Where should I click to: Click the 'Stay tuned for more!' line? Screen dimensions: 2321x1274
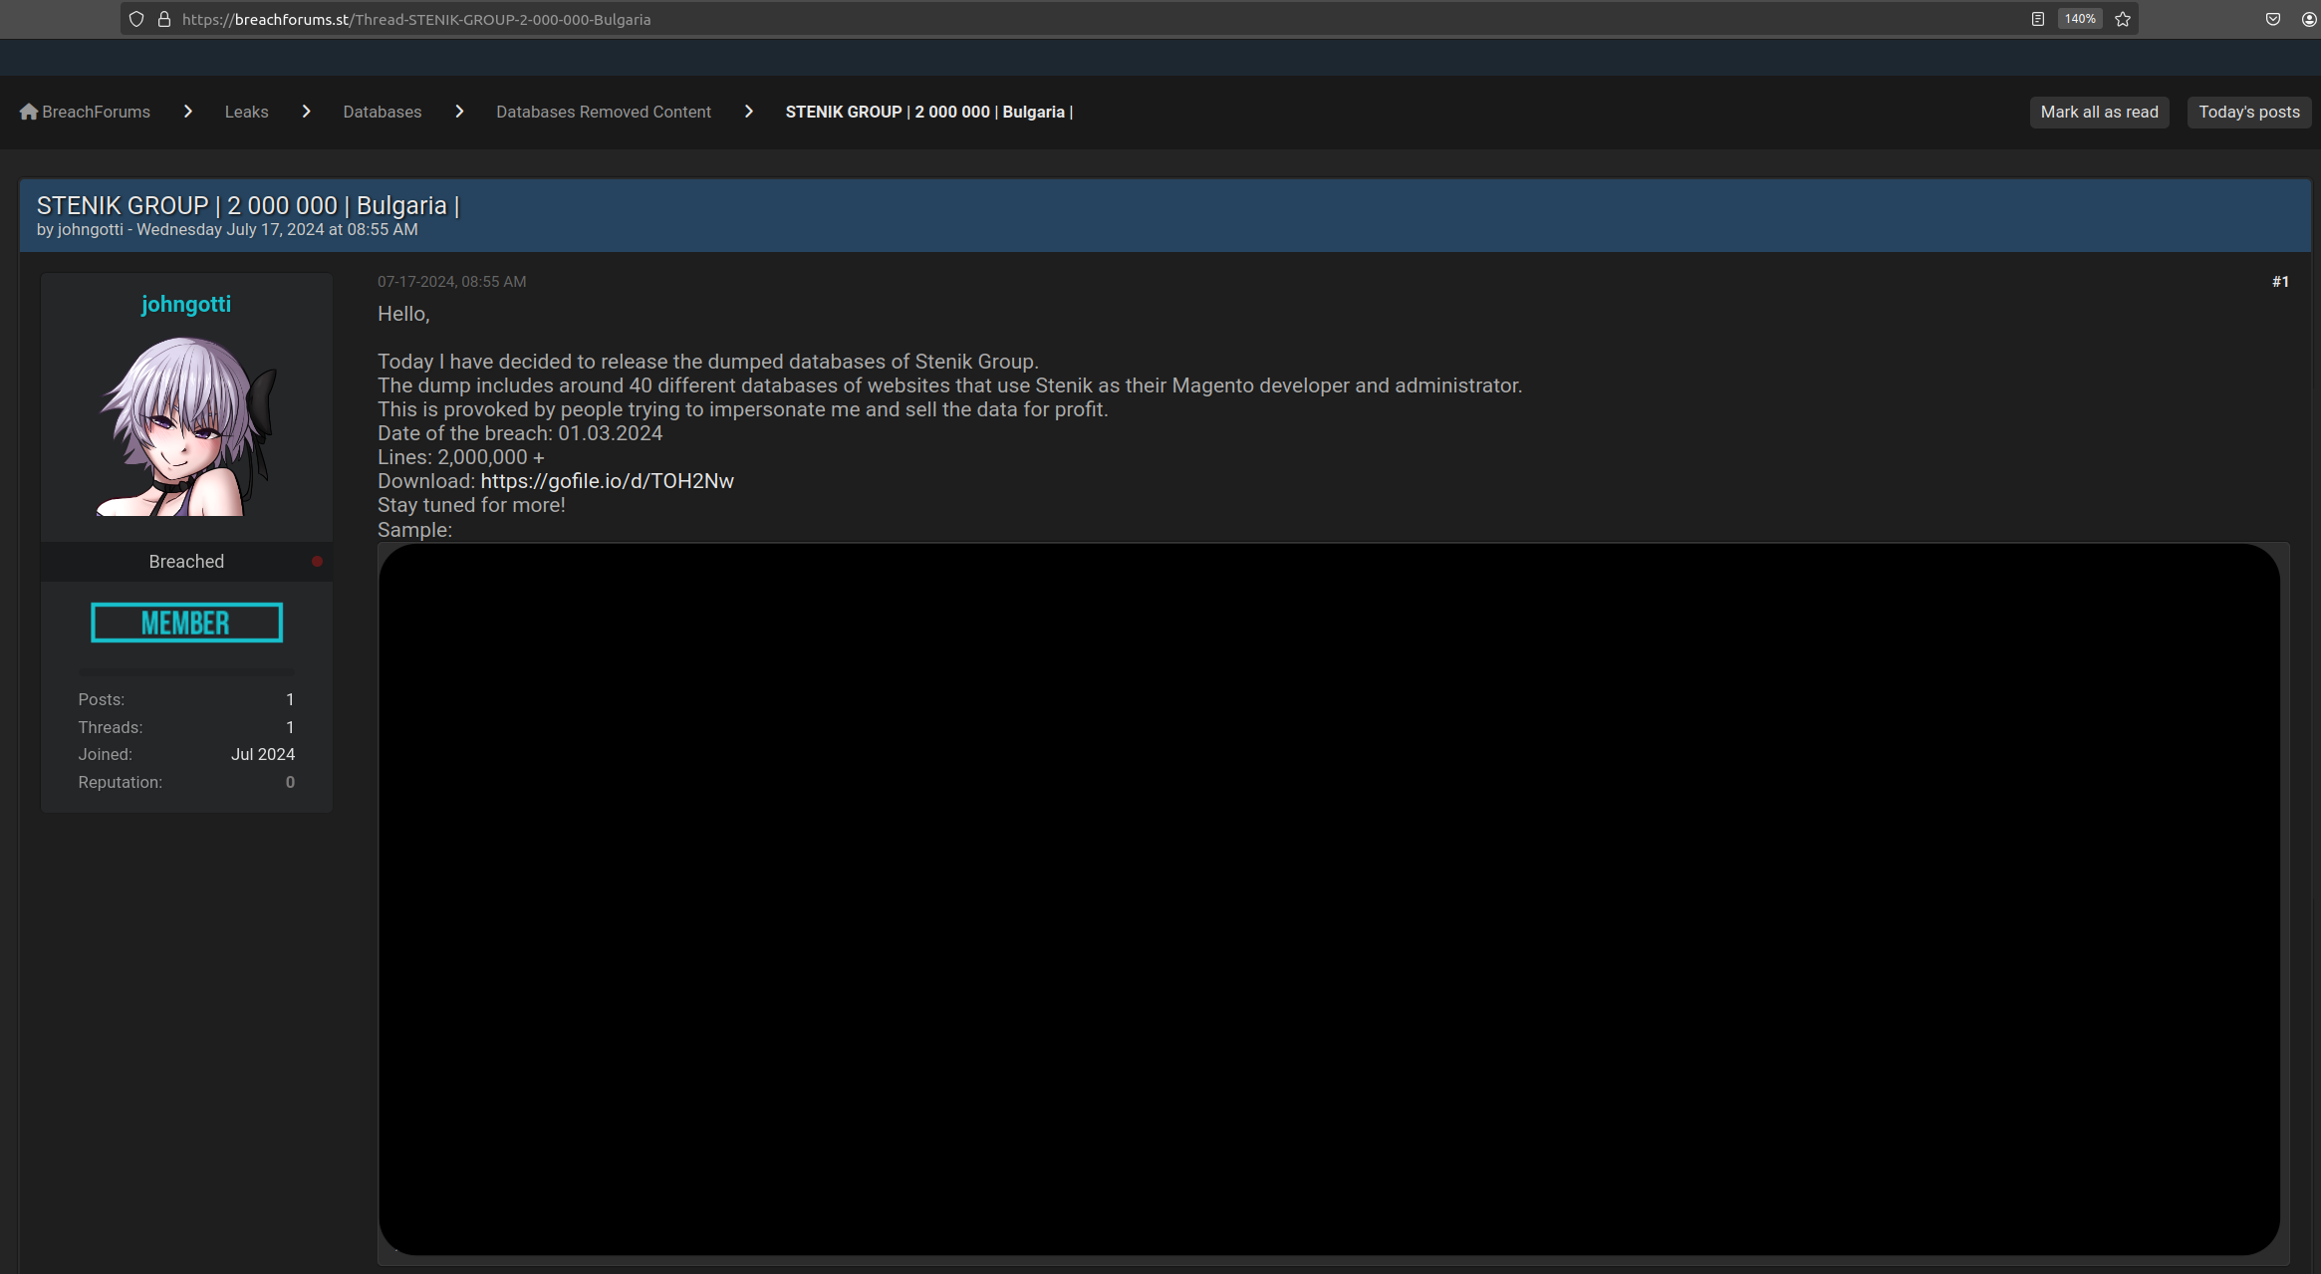(x=471, y=505)
